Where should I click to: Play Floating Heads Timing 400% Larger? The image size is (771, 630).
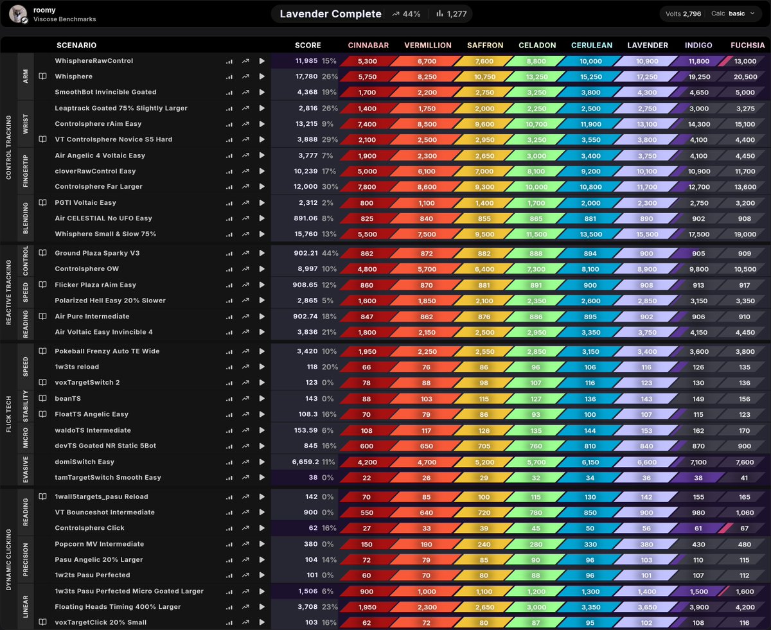pos(261,607)
